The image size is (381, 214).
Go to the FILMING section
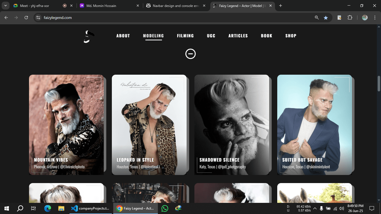pos(185,36)
